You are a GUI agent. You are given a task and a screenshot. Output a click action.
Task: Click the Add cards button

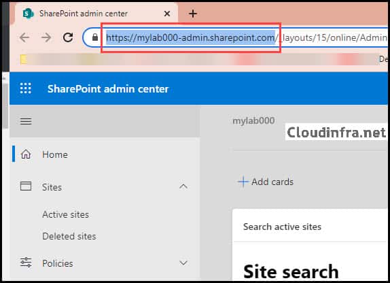click(x=266, y=182)
